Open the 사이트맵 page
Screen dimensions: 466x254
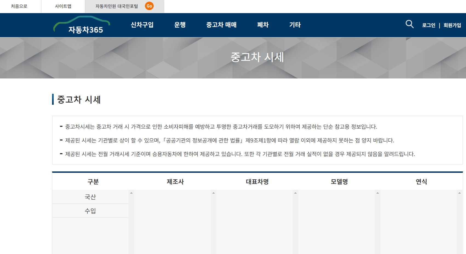click(63, 6)
